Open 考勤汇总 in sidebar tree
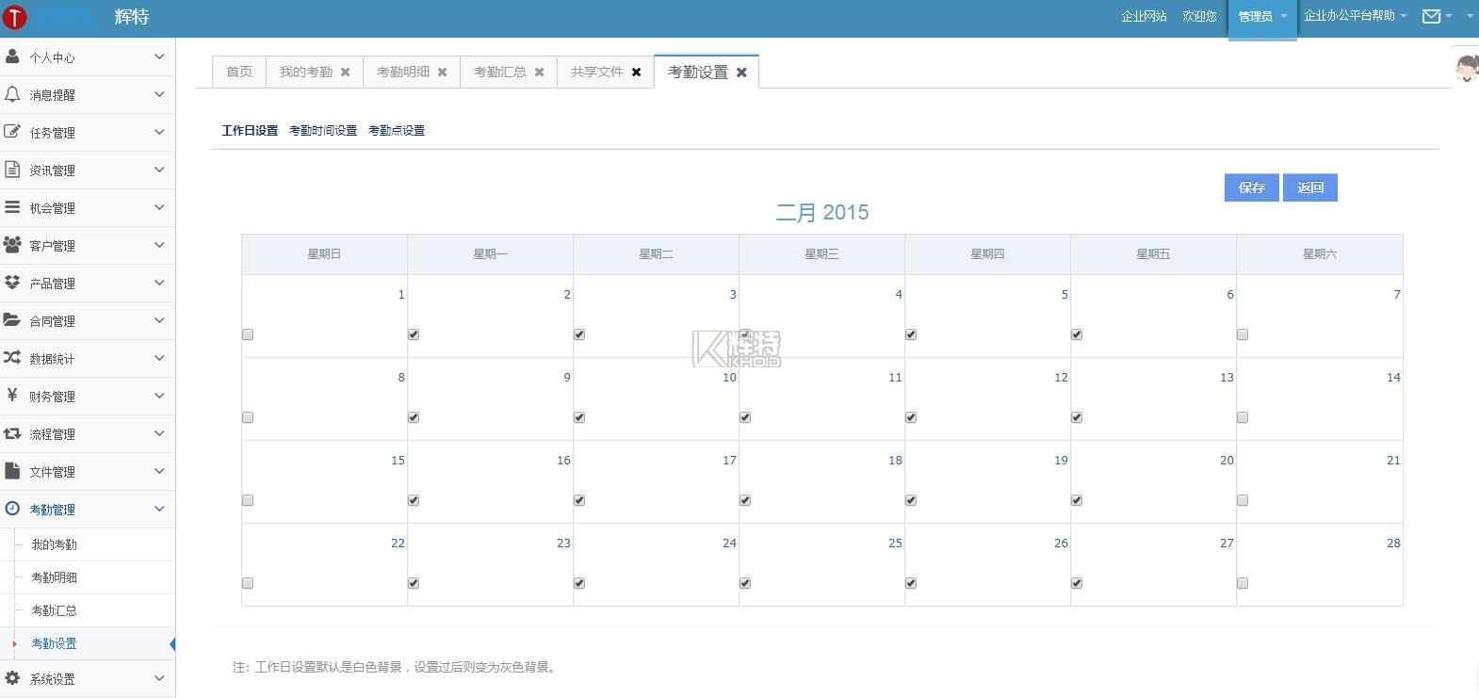This screenshot has width=1479, height=698. (55, 610)
